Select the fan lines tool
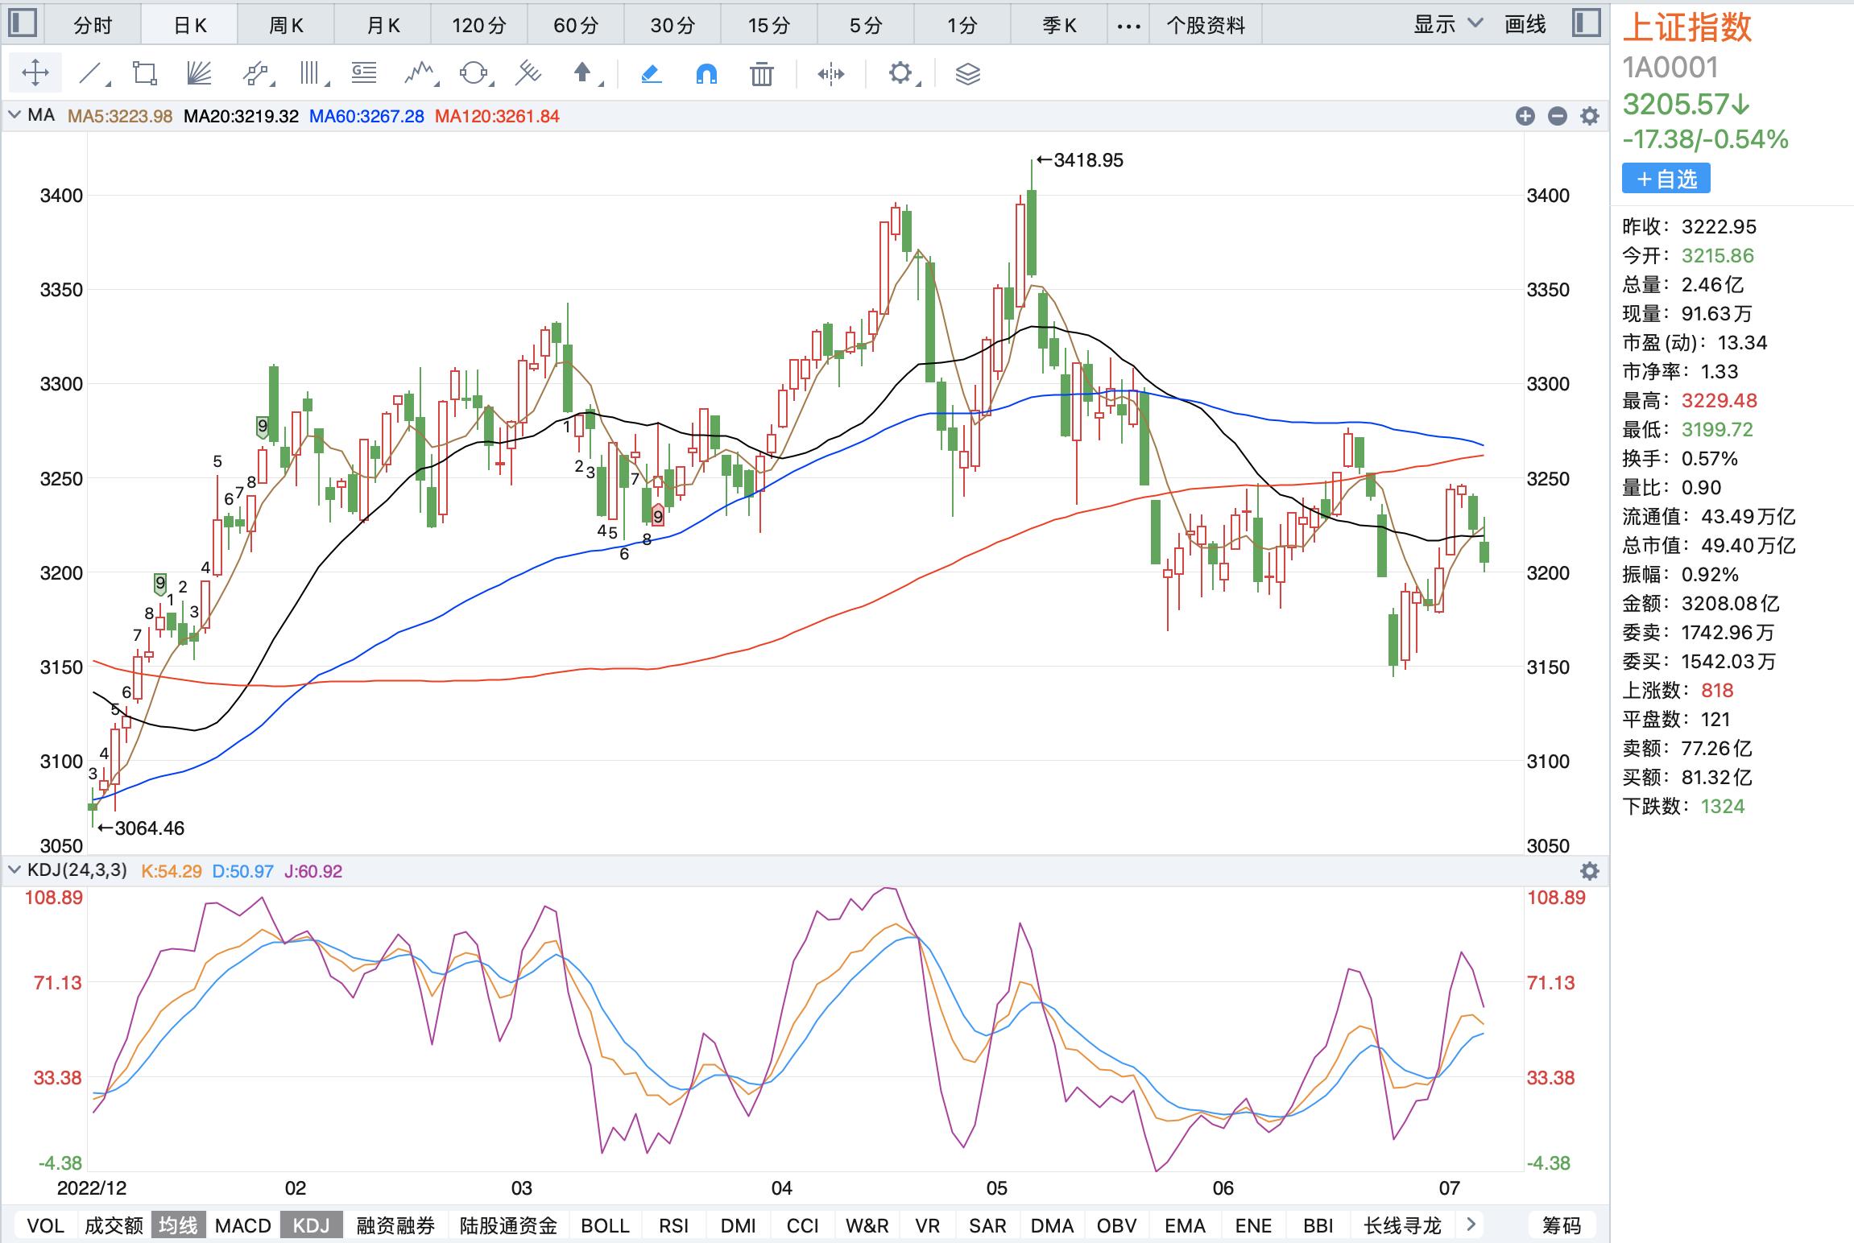This screenshot has height=1243, width=1854. [x=198, y=74]
